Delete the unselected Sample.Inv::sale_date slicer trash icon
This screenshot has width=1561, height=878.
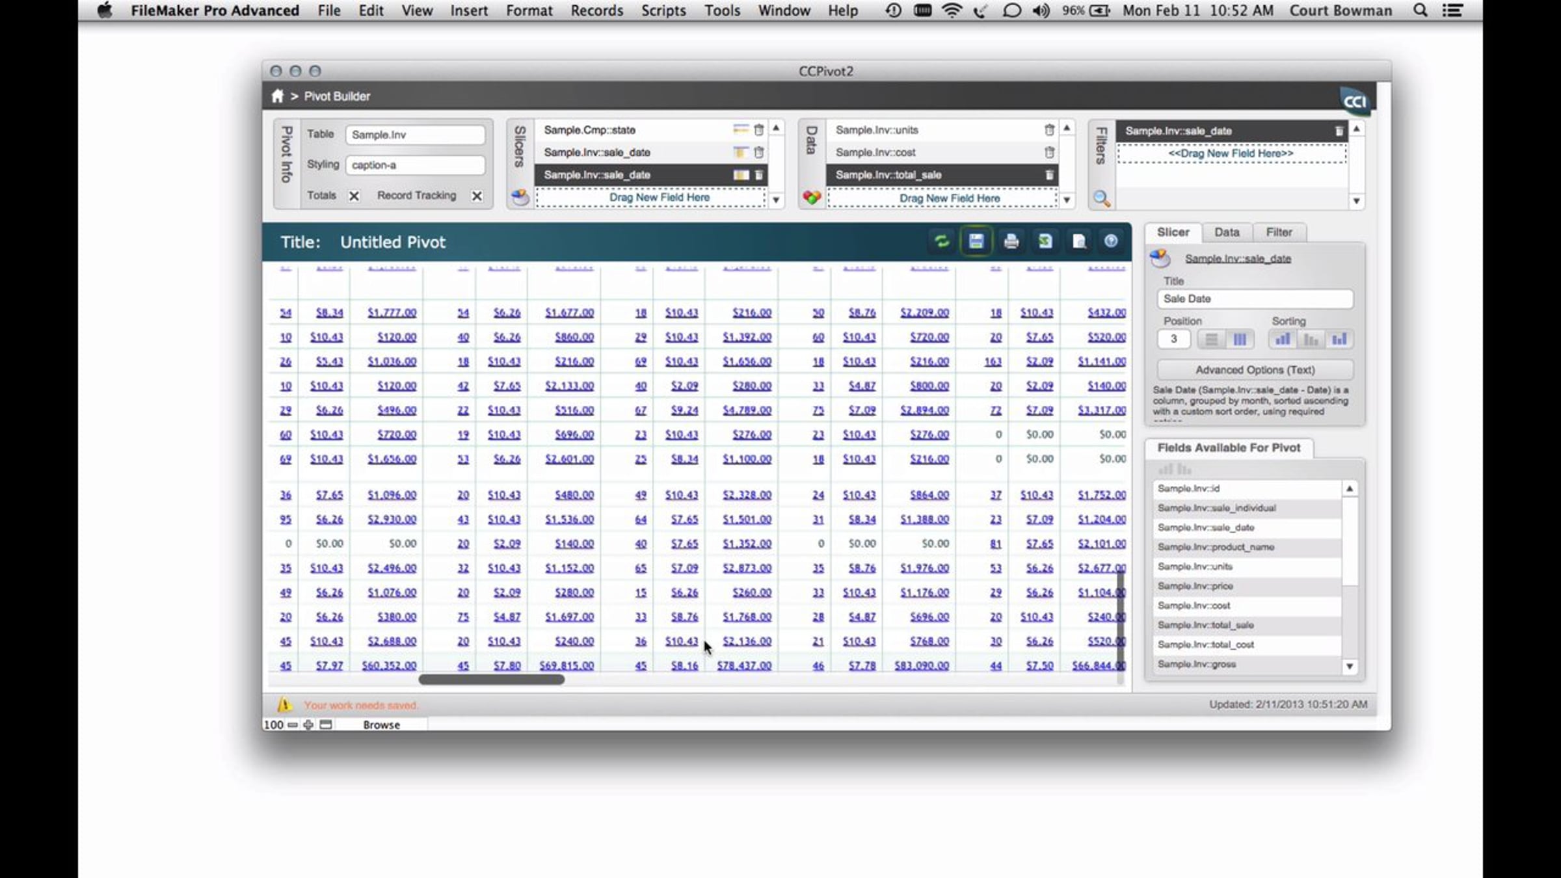(x=758, y=153)
